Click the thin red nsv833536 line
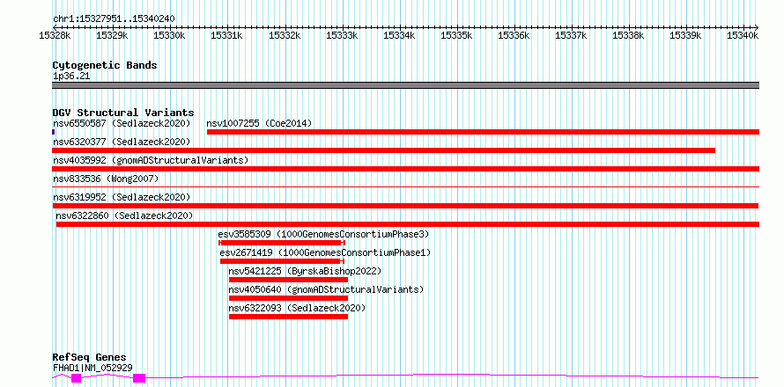Viewport: 784px width, 387px height. click(405, 186)
